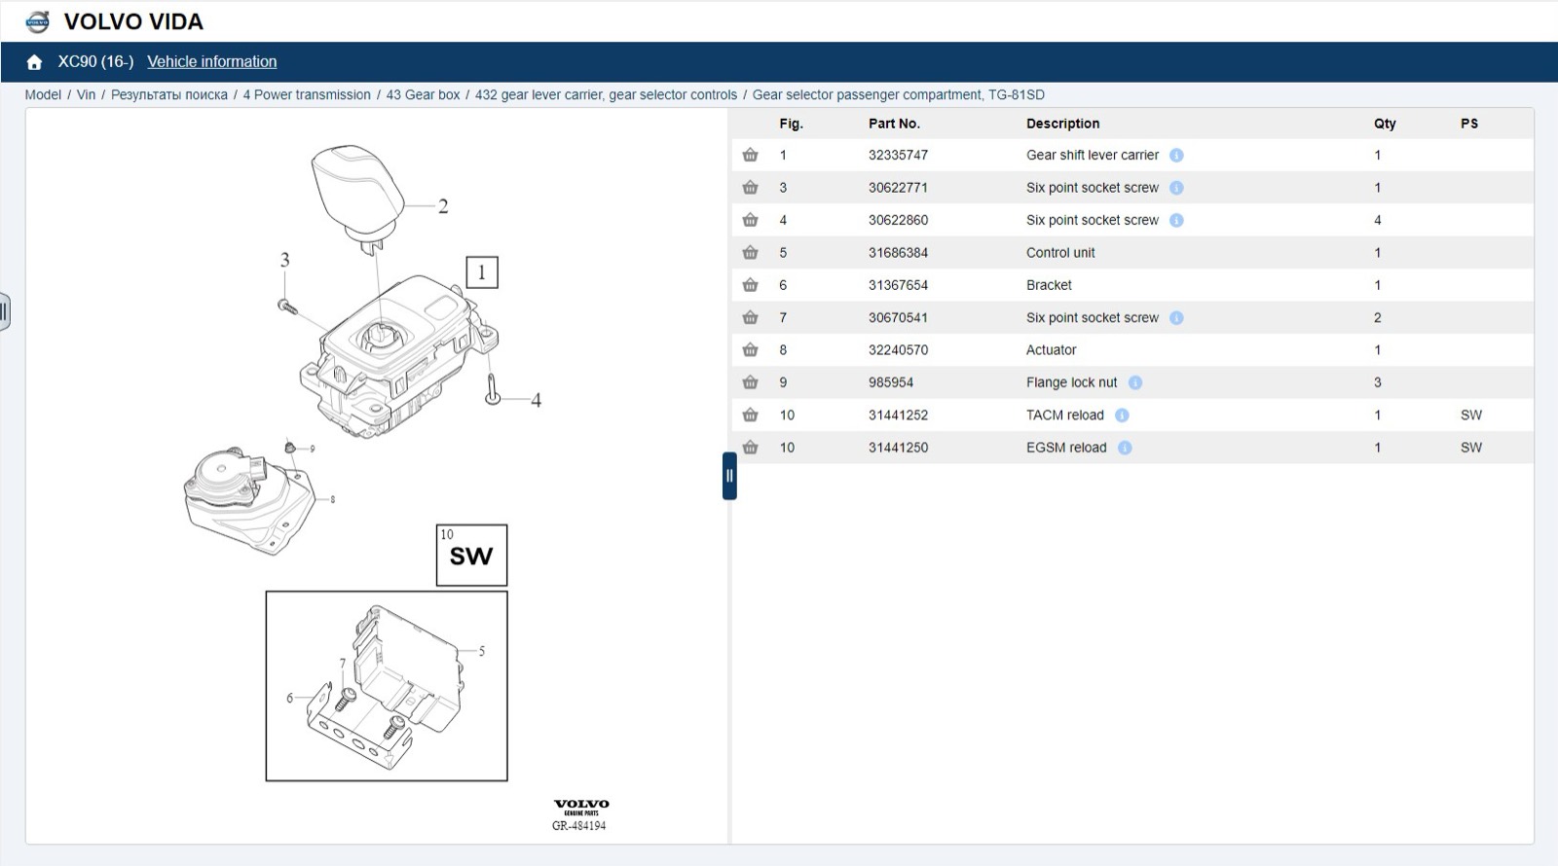The width and height of the screenshot is (1558, 866).
Task: Show info for Gear shift lever carrier
Action: tap(1176, 156)
